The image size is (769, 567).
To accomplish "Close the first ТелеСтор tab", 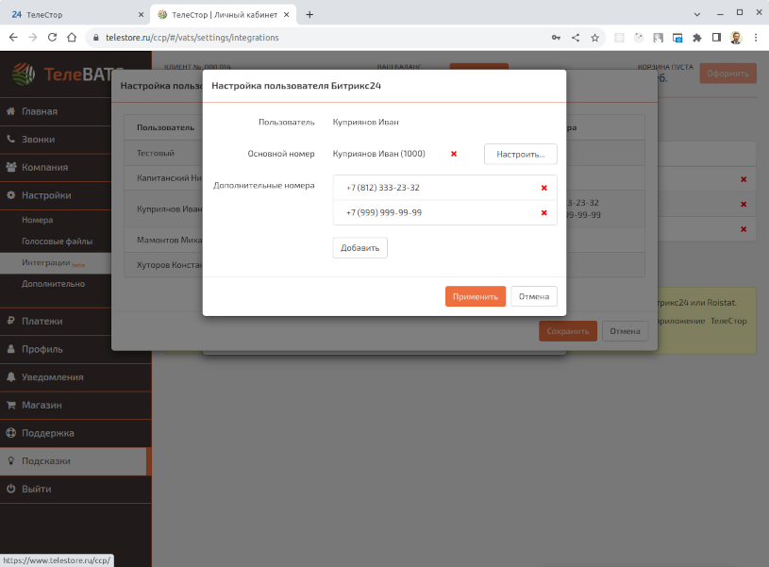I will pyautogui.click(x=141, y=15).
